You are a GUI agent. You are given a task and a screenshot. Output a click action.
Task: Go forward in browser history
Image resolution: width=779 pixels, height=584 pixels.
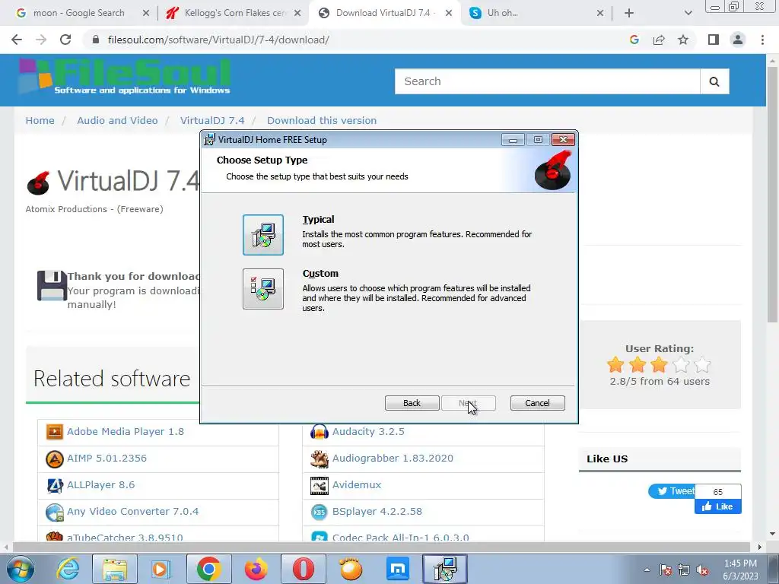tap(41, 40)
